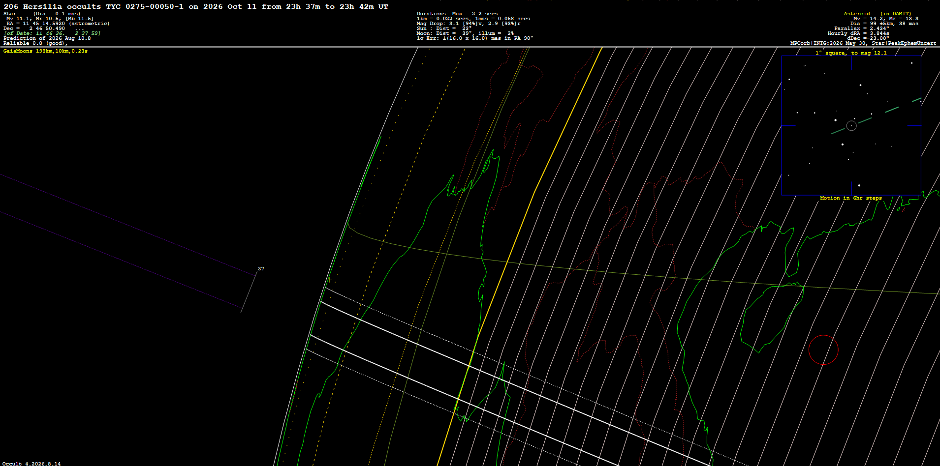The height and width of the screenshot is (466, 940).
Task: Click the "Moon: Dist = 39°, illum = 2%" entry
Action: (x=465, y=33)
